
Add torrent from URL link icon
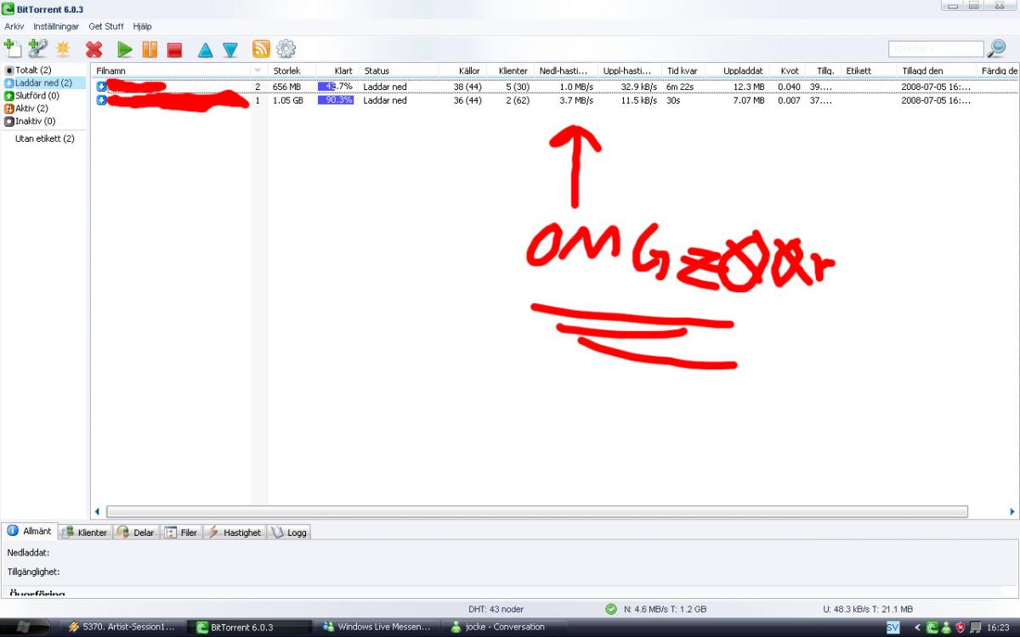[37, 48]
